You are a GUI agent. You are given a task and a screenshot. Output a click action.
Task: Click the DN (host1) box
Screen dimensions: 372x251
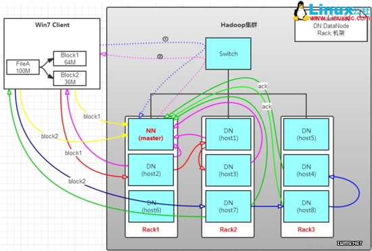point(228,134)
